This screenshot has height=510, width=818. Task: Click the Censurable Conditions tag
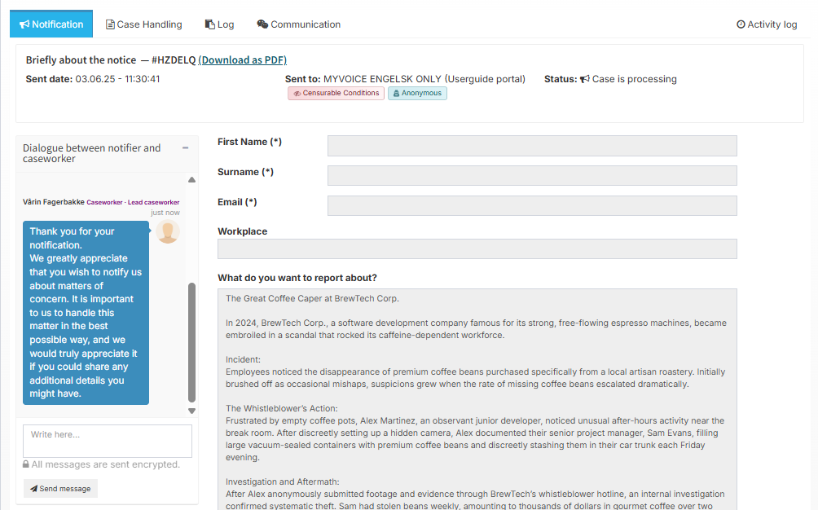point(336,94)
